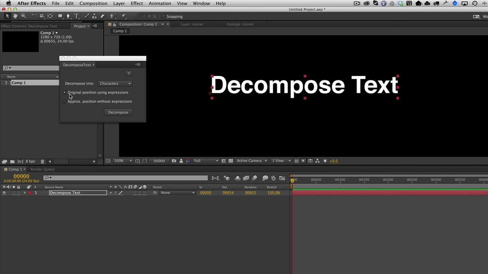The image size is (488, 274).
Task: Select the Pen tool
Action: (68, 16)
